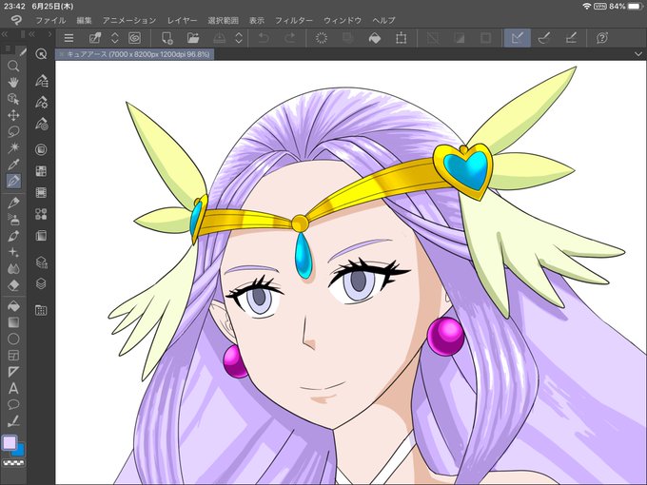The image size is (647, 485).
Task: Select the Blend tool
Action: click(x=13, y=269)
